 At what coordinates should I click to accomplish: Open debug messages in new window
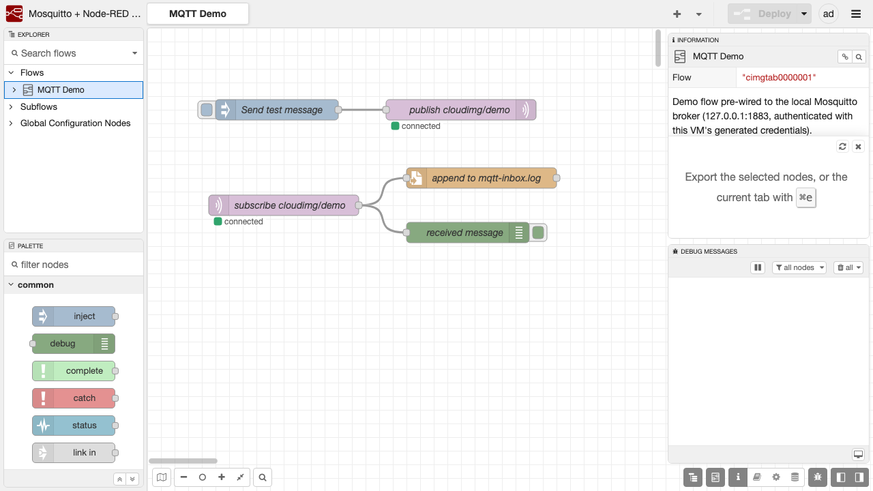tap(859, 454)
